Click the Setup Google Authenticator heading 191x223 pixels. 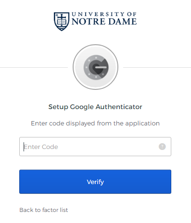tap(95, 107)
